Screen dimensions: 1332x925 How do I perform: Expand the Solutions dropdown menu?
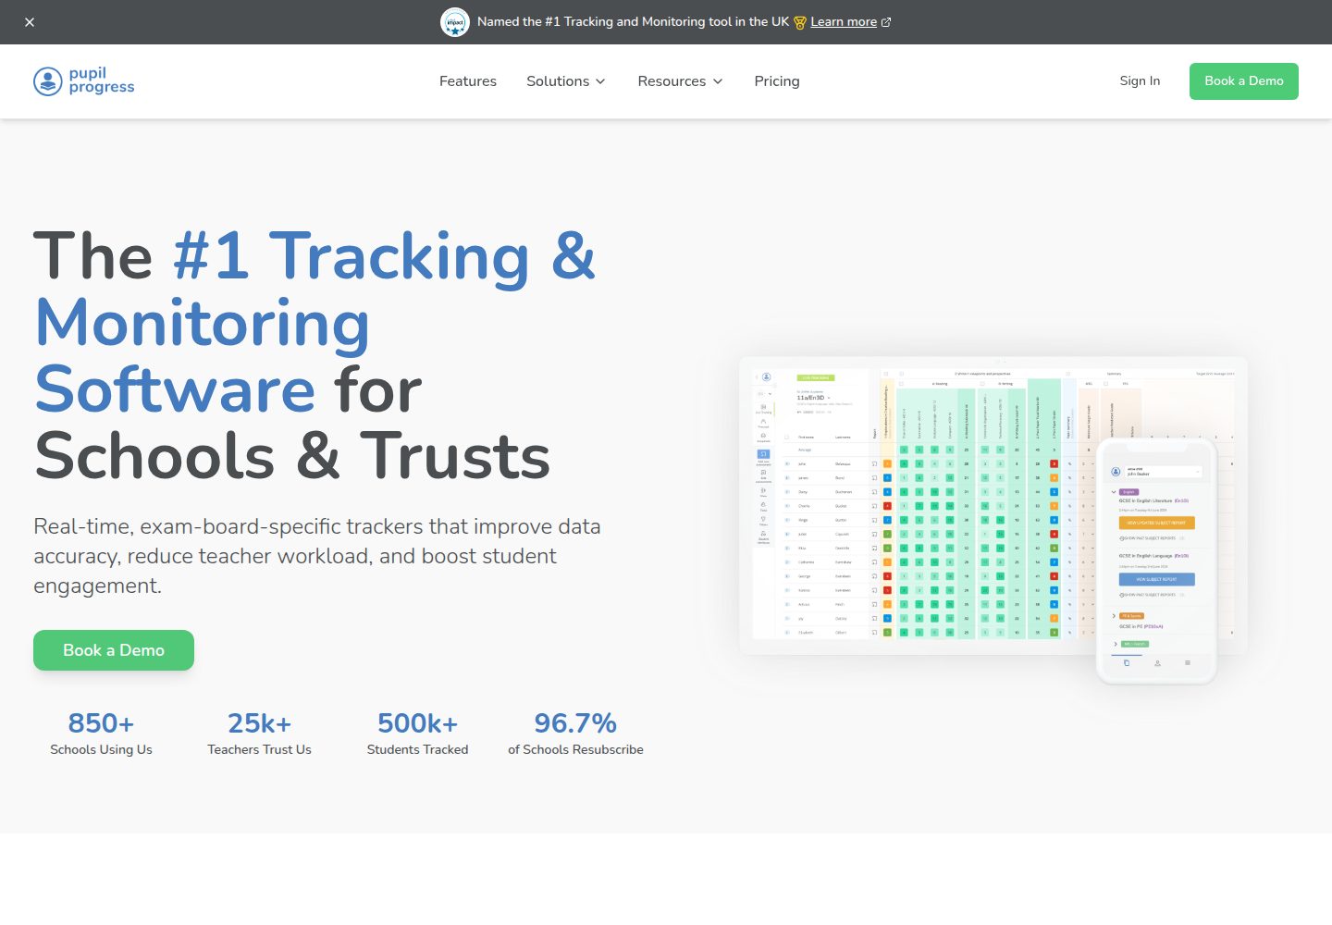coord(566,81)
